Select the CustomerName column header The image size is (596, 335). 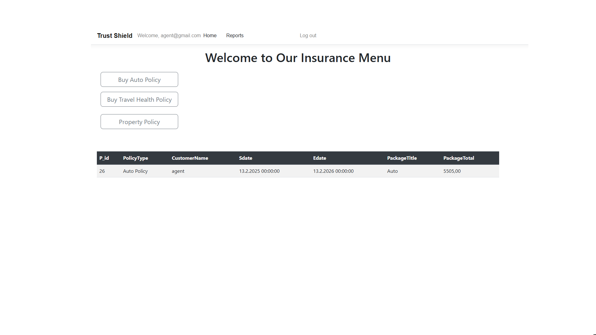pyautogui.click(x=190, y=158)
